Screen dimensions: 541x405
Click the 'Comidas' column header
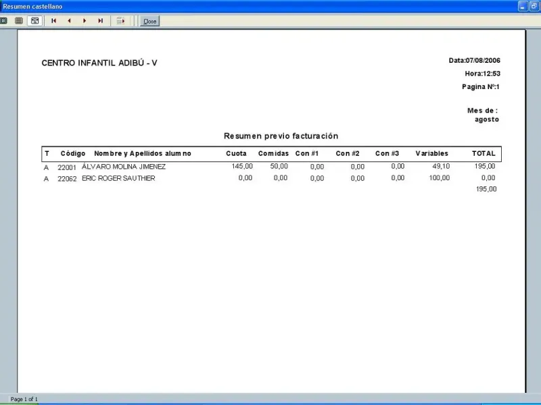[273, 154]
